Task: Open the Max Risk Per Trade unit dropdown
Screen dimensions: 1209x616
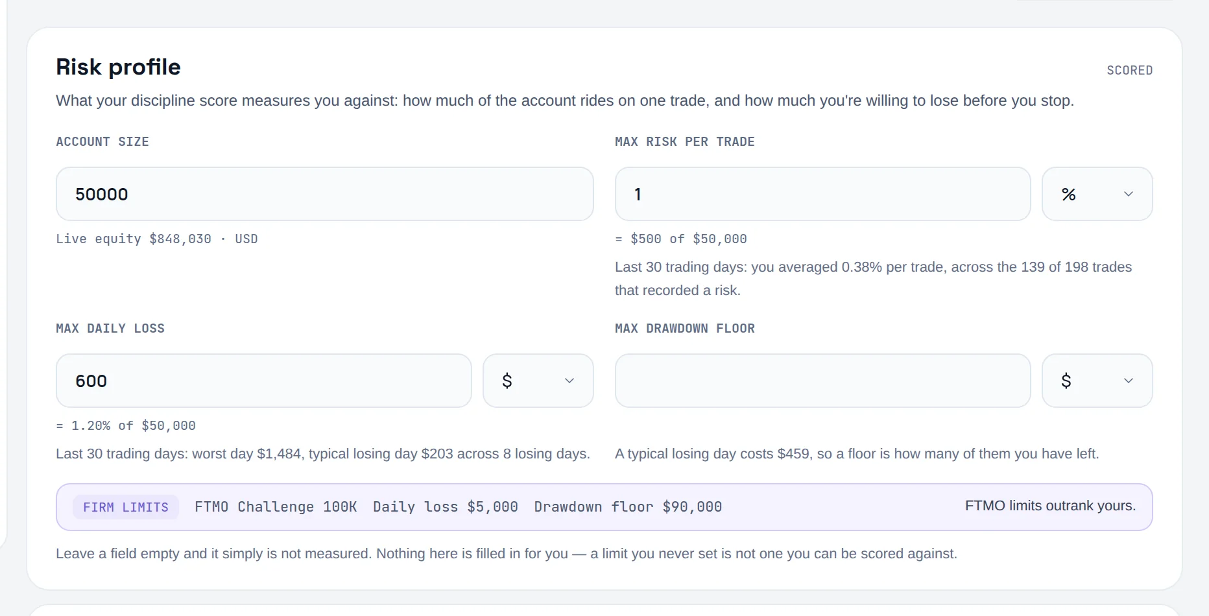Action: [x=1097, y=194]
